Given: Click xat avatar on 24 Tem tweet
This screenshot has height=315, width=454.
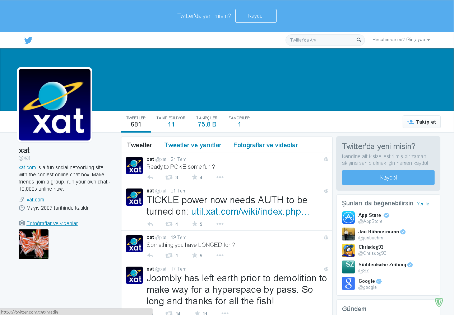Looking at the screenshot, I should 134,166.
